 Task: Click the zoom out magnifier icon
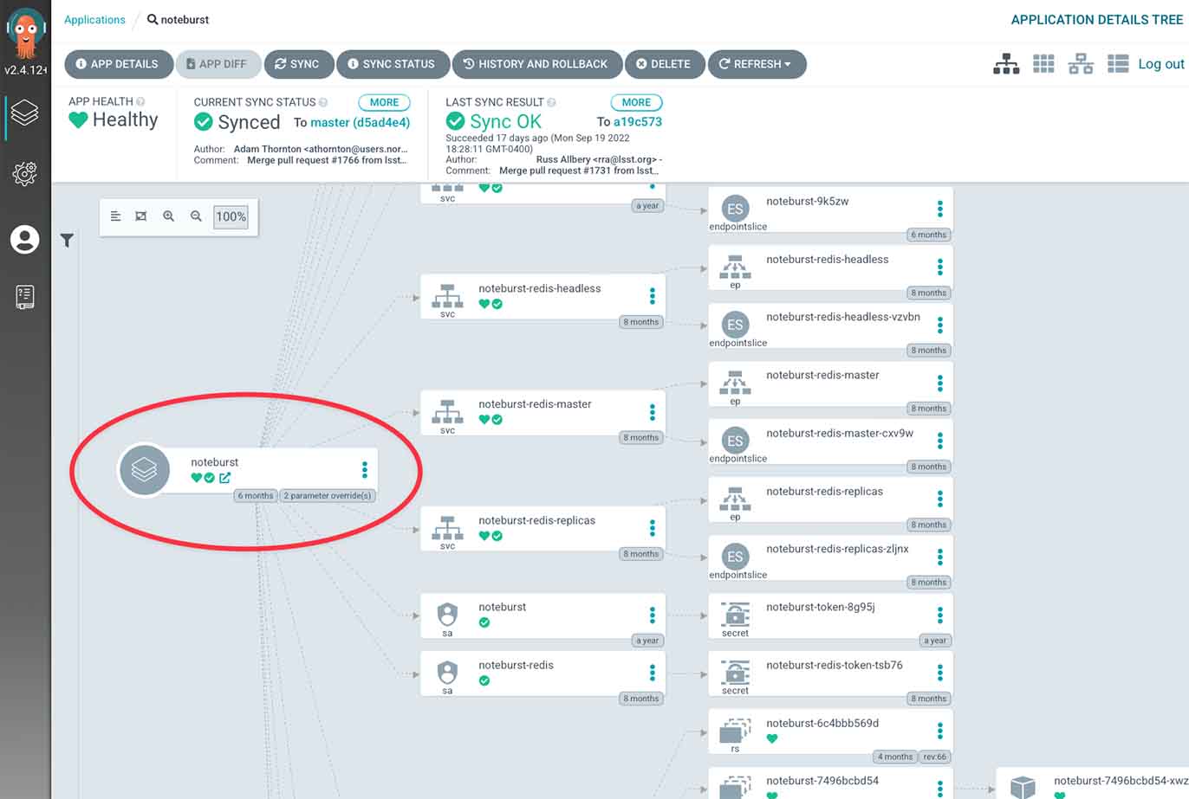(196, 216)
